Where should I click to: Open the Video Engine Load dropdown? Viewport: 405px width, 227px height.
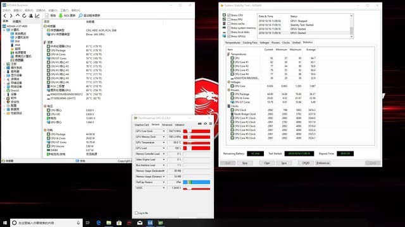pos(163,160)
